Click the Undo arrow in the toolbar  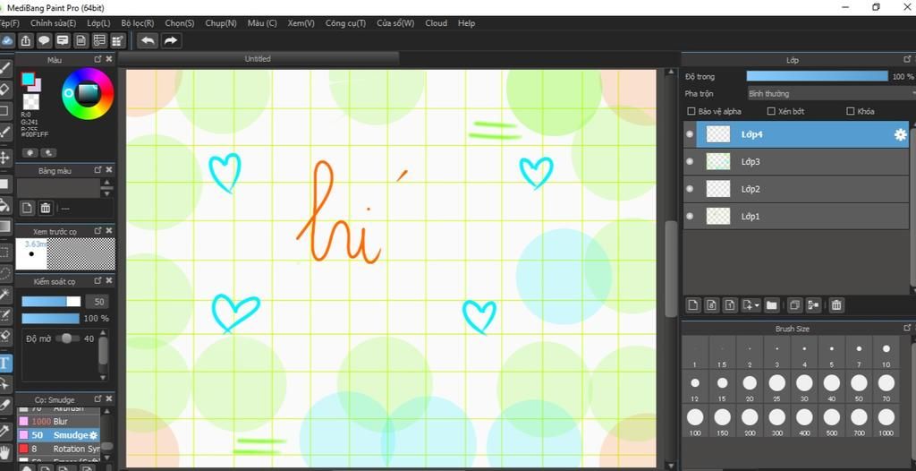click(x=148, y=40)
